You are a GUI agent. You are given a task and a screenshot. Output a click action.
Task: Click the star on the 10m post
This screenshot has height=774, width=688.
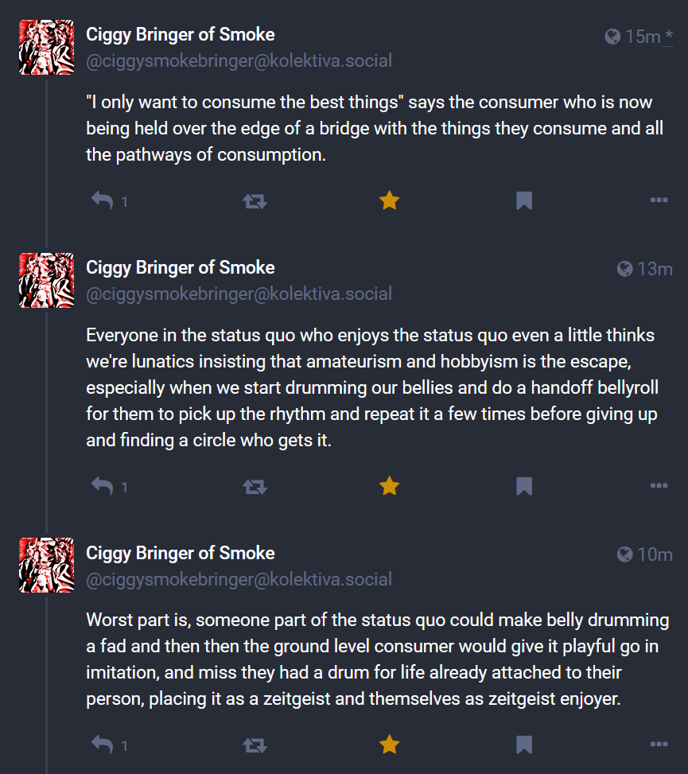(389, 745)
